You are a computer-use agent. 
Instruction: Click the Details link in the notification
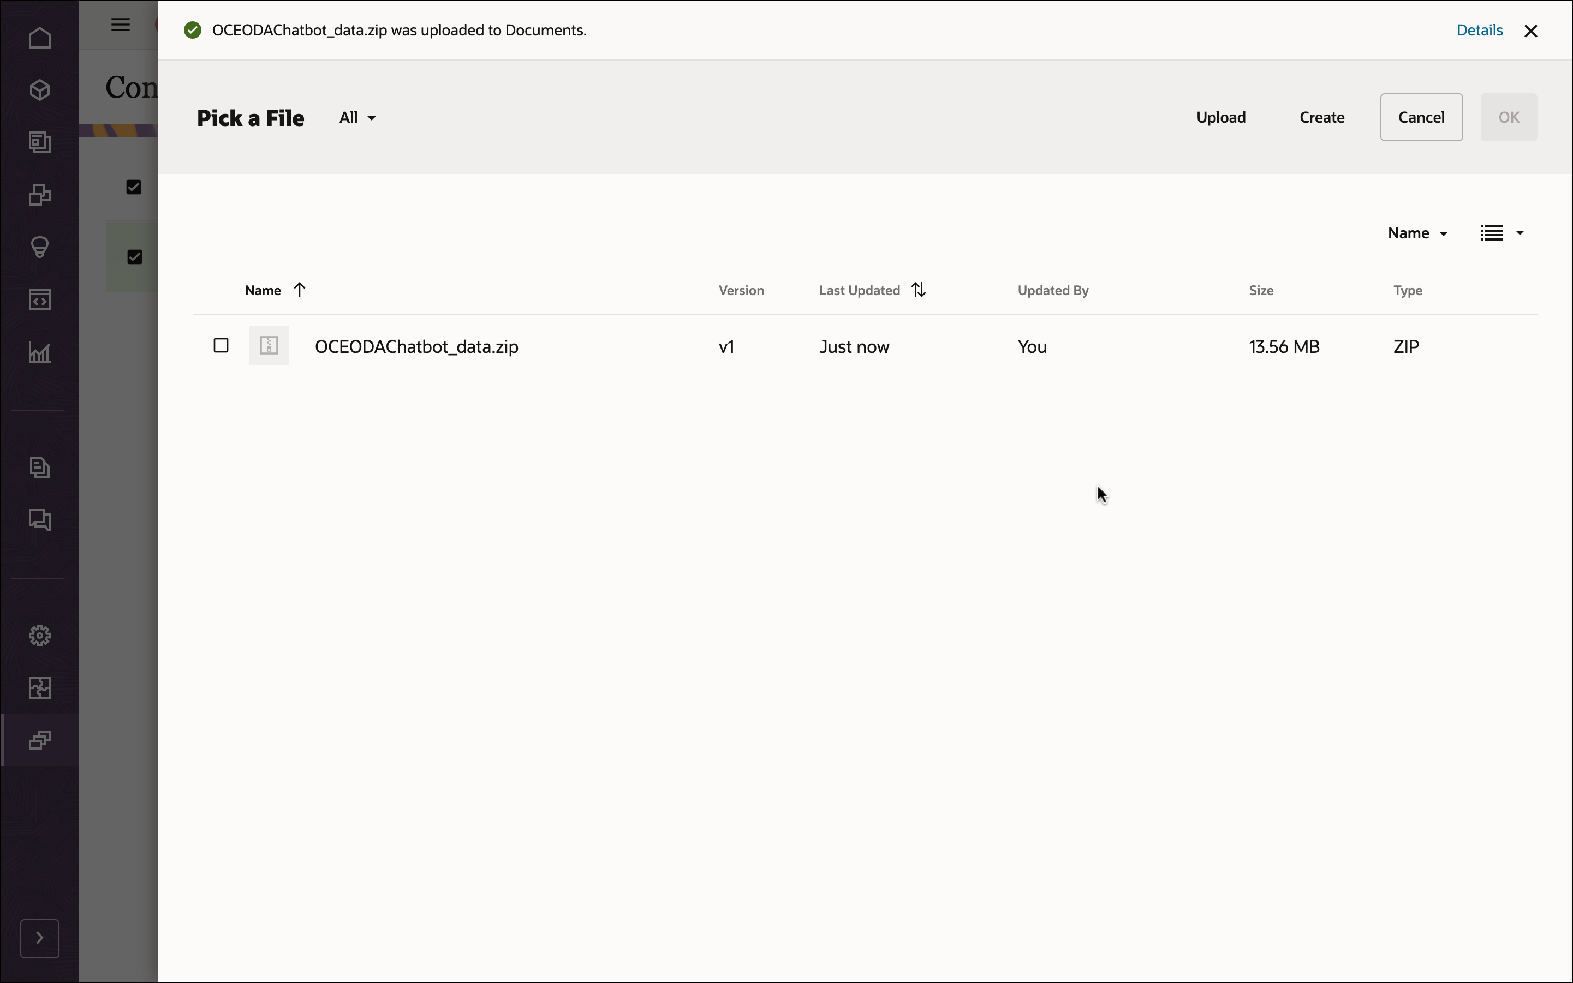(1479, 30)
